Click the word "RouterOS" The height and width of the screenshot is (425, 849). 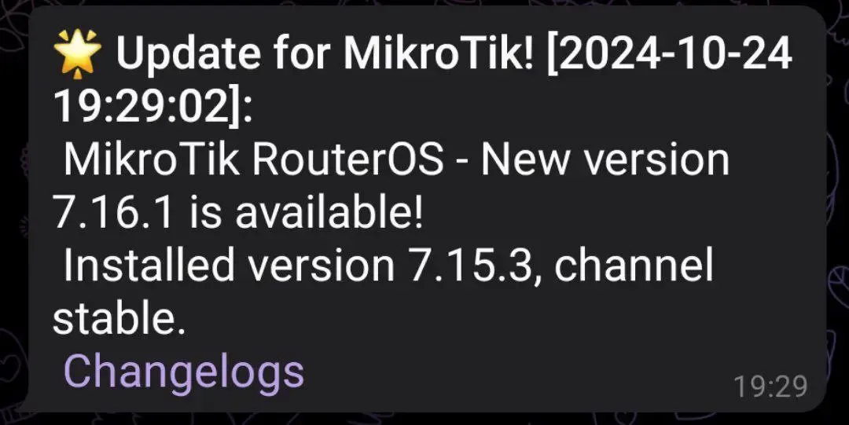click(x=348, y=160)
